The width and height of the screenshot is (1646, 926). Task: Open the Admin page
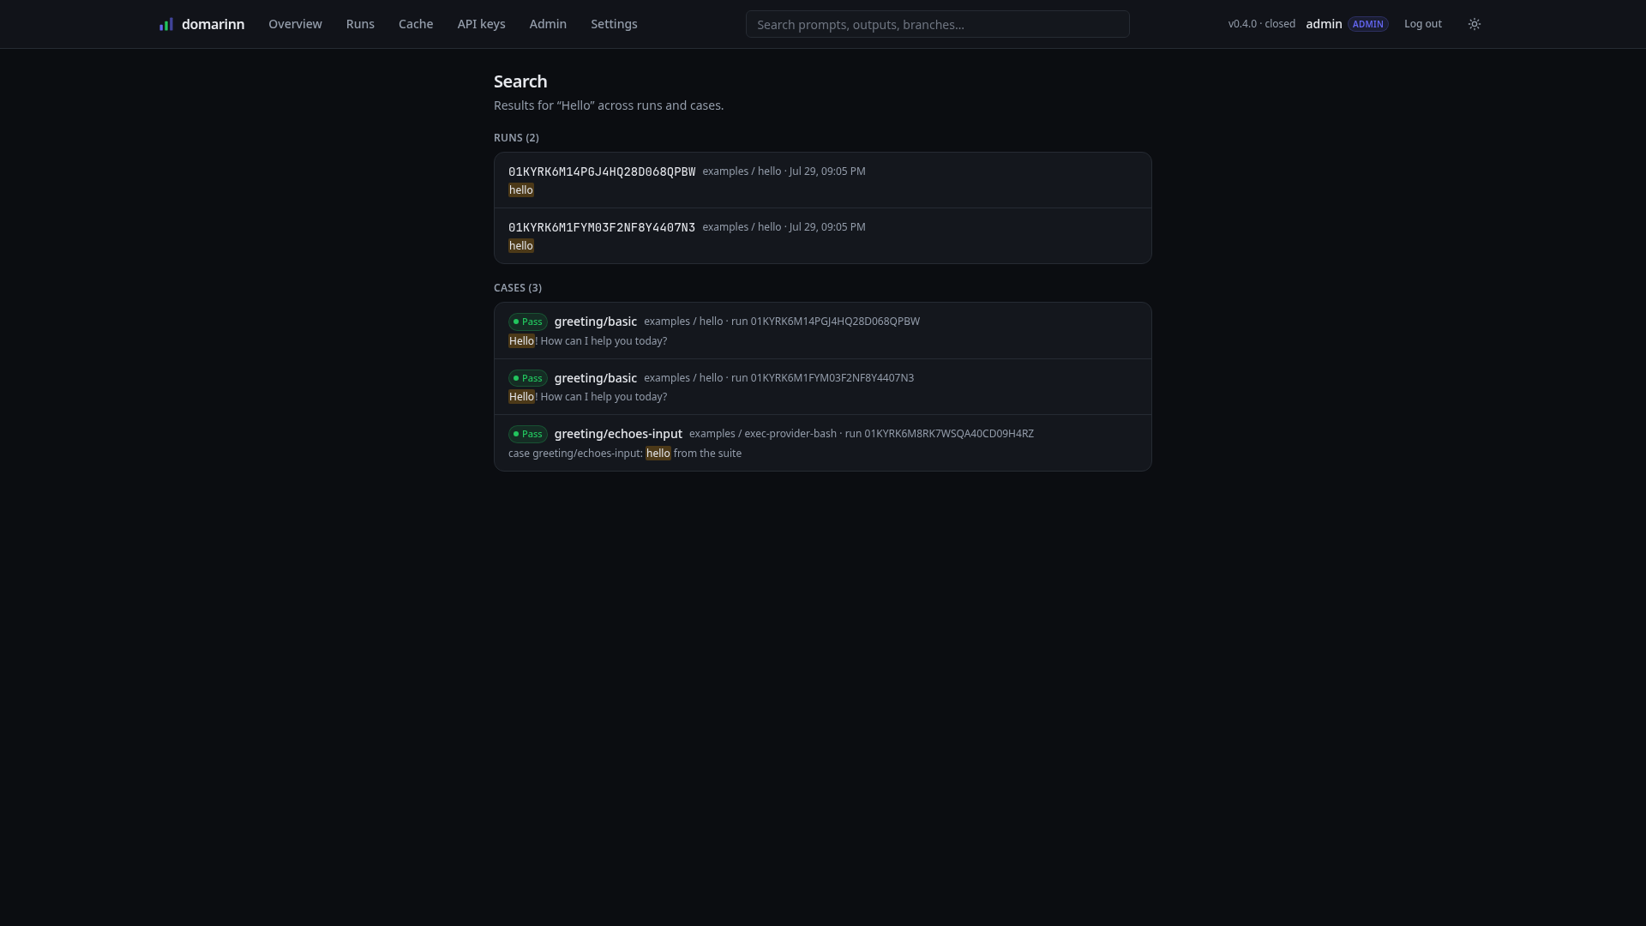coord(548,24)
